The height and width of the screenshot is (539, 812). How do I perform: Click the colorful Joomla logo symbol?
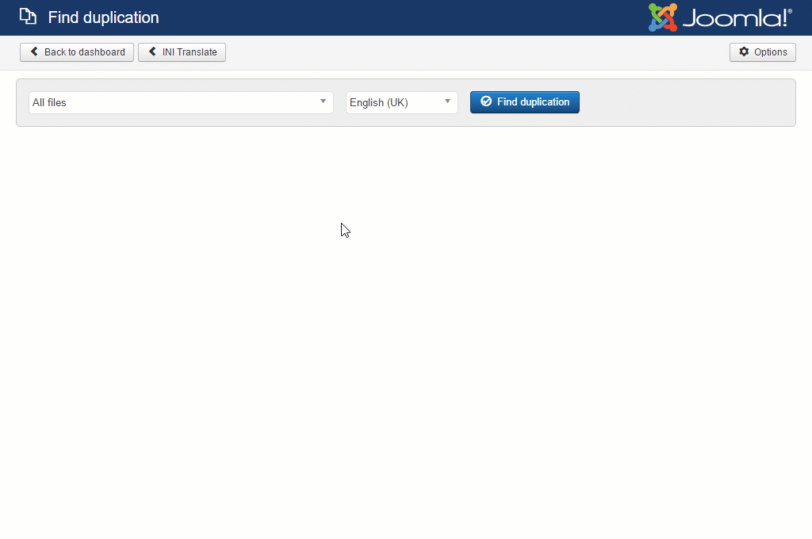point(663,17)
